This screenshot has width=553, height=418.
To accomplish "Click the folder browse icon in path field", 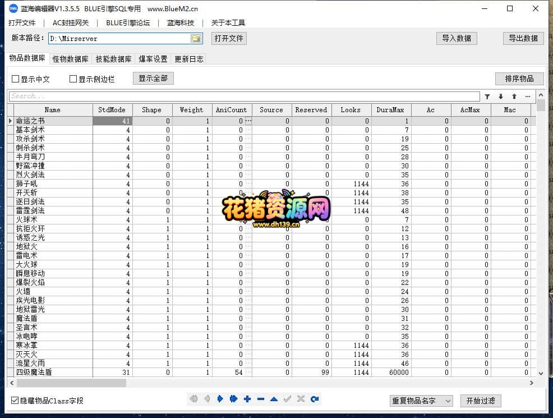I will [196, 39].
